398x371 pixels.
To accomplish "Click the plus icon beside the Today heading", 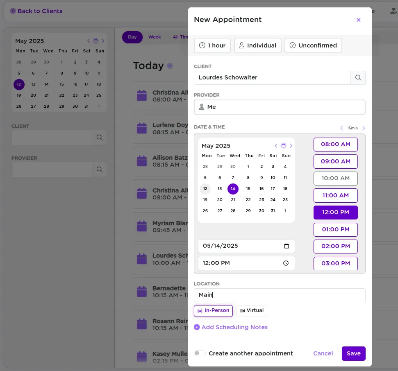I will [x=170, y=66].
